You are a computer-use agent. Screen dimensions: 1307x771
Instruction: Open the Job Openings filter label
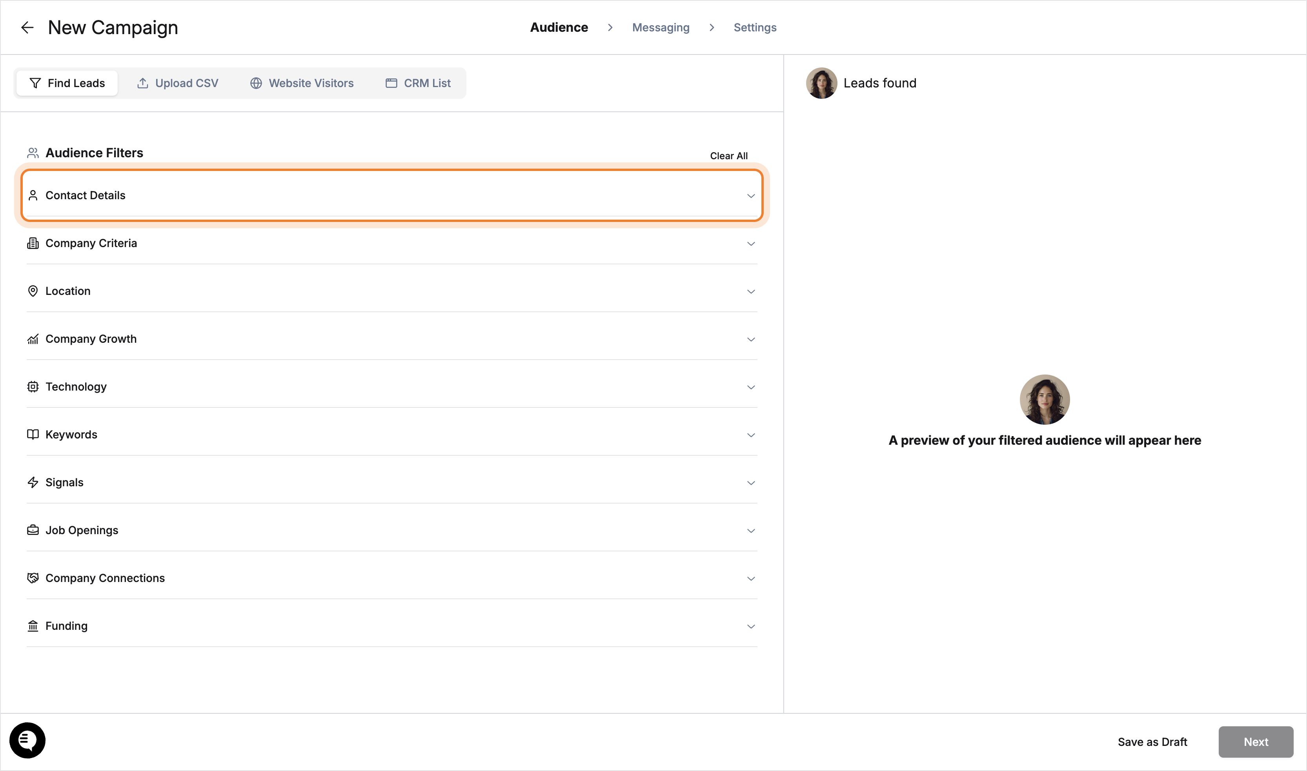[82, 530]
